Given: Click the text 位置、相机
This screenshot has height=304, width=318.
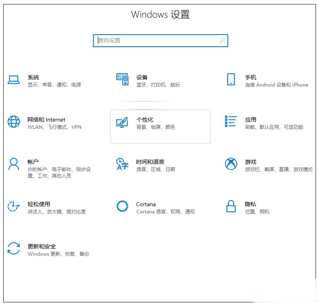Looking at the screenshot, I should [257, 212].
